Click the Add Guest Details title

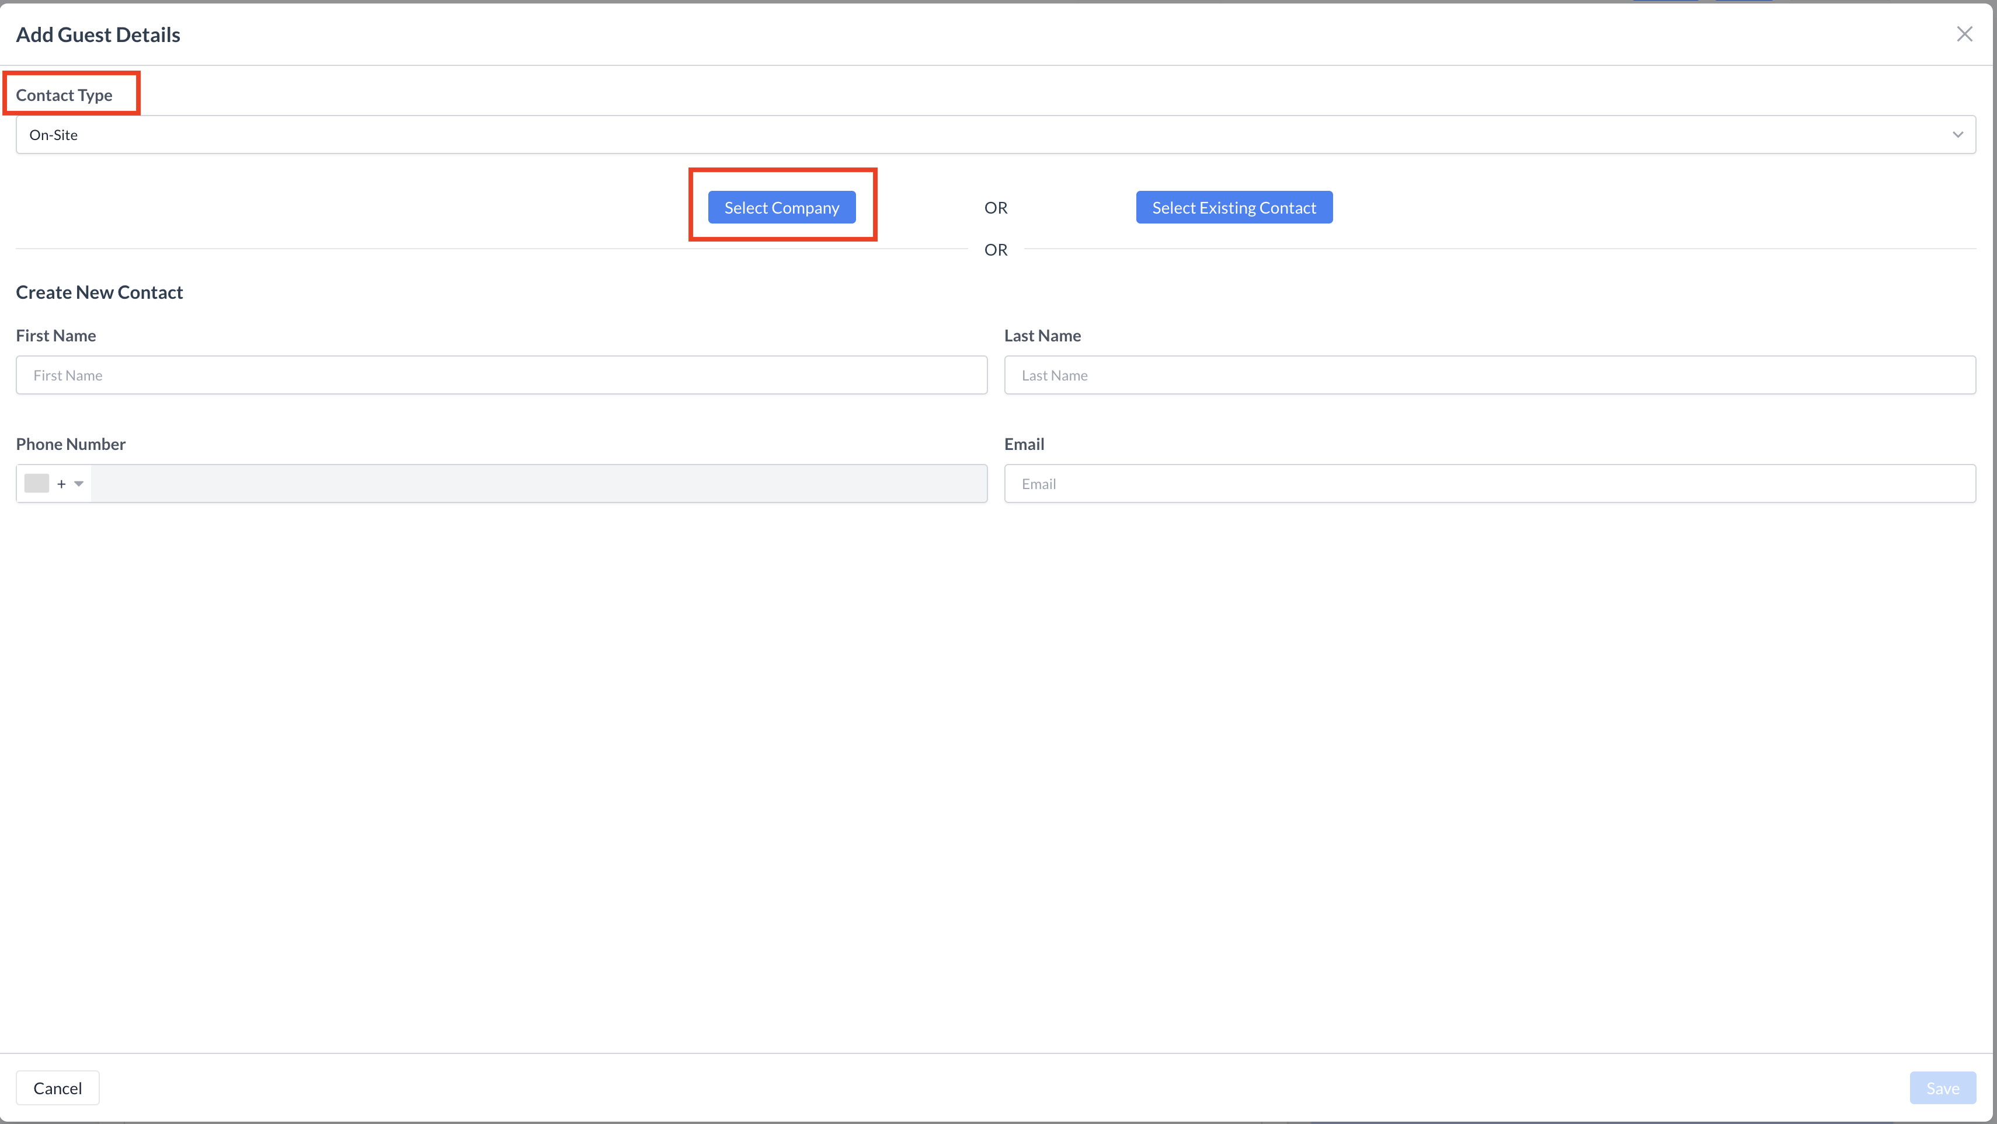(98, 35)
